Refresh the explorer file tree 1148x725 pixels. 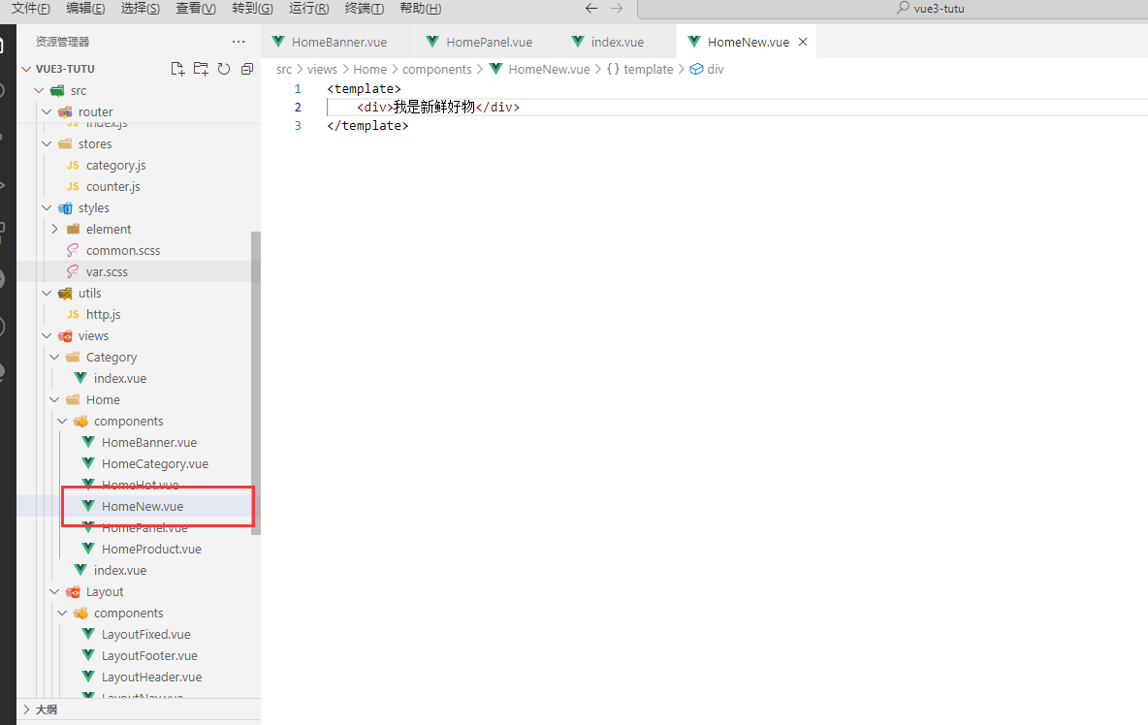223,68
